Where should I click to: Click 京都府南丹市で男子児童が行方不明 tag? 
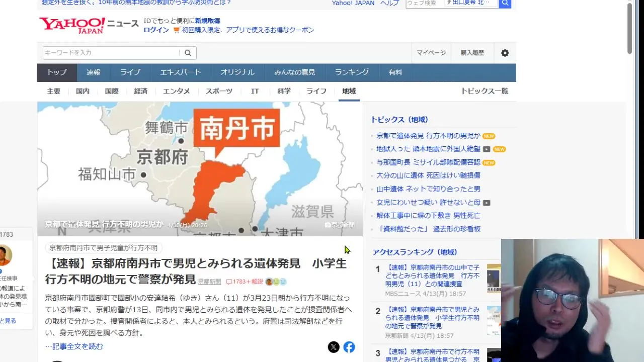click(104, 248)
